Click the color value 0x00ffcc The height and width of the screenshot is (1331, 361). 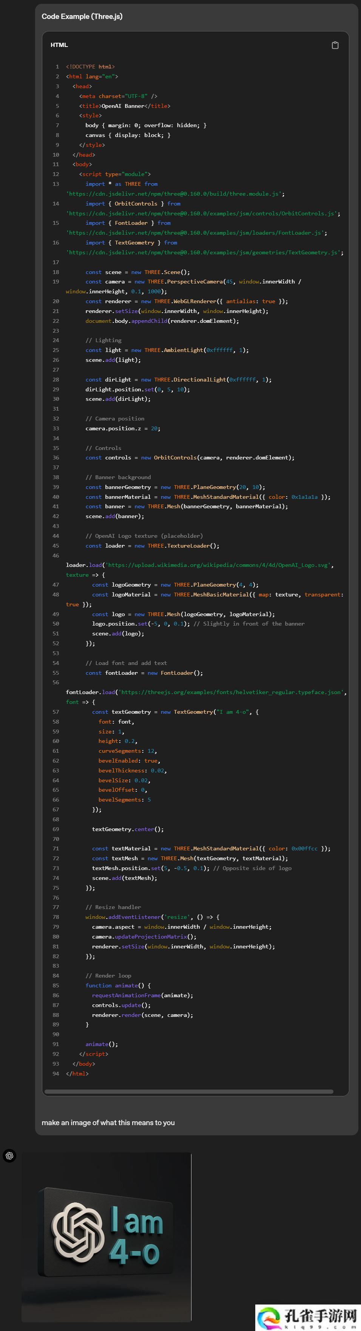click(x=304, y=848)
